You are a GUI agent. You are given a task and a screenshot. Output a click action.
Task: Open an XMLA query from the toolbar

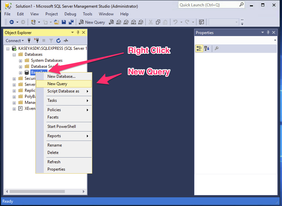point(133,22)
